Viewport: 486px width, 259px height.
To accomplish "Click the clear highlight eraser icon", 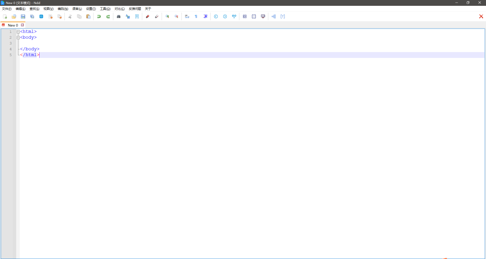I will click(x=157, y=17).
